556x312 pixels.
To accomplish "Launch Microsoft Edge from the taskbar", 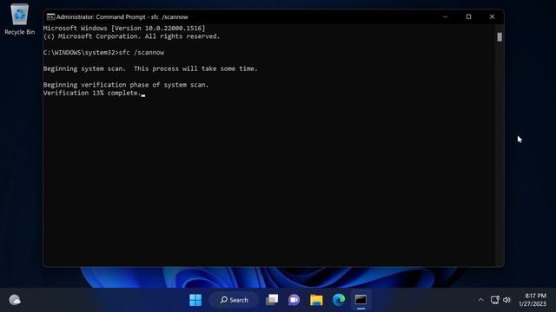I will click(339, 300).
